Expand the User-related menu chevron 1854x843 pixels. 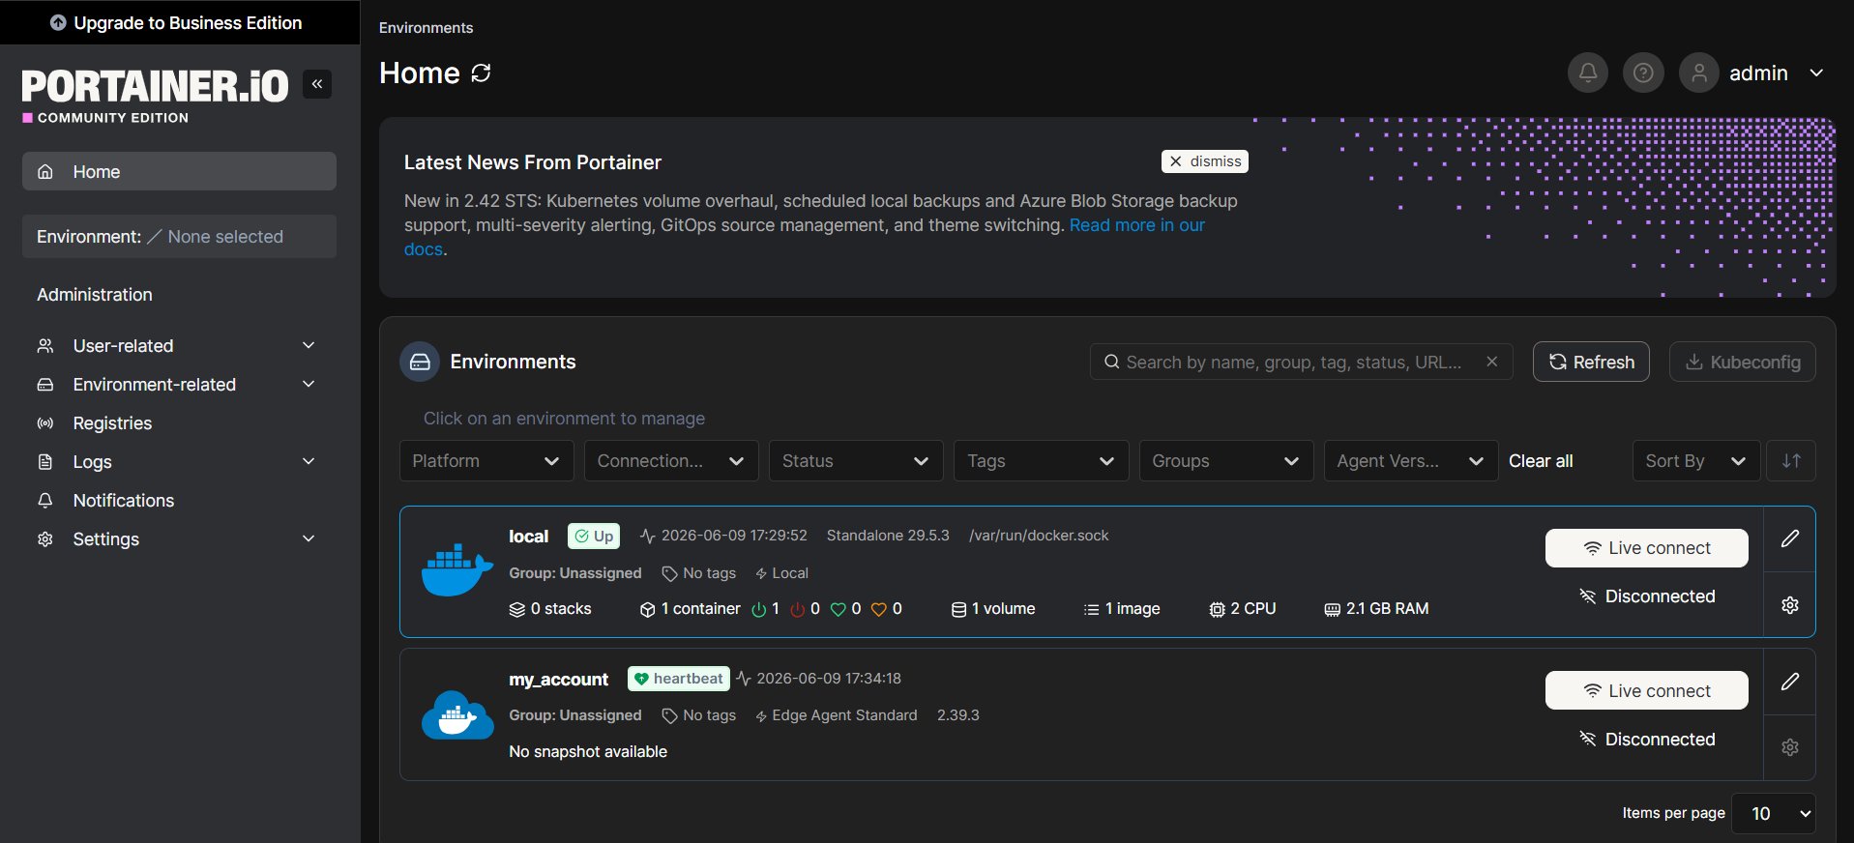[x=309, y=345]
